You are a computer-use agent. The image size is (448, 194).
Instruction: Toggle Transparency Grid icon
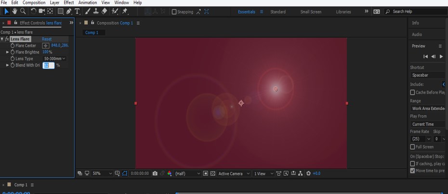pos(212,173)
